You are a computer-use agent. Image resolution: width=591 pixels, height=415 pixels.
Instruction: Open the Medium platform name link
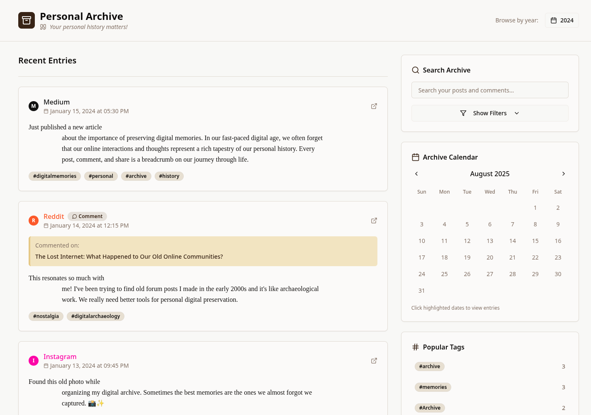pos(56,102)
